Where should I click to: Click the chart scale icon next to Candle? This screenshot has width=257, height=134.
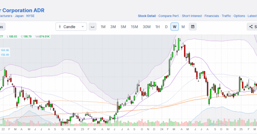click(92, 27)
